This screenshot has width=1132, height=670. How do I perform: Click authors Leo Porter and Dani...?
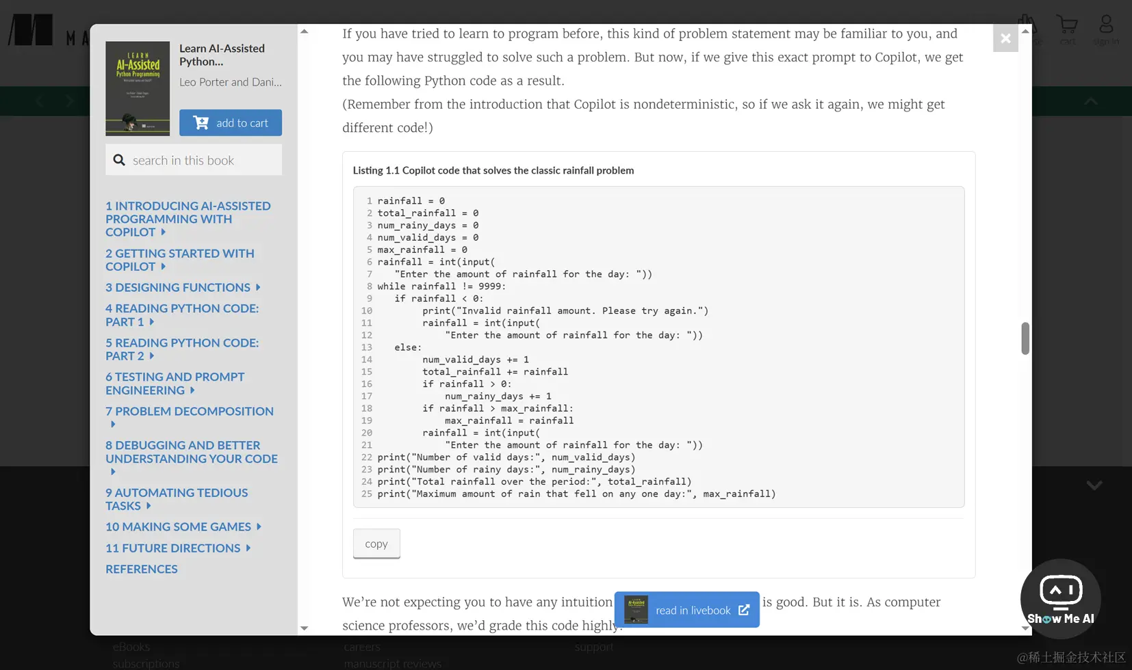point(231,82)
